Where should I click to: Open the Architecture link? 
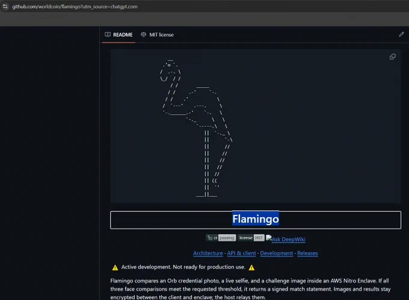coord(208,253)
